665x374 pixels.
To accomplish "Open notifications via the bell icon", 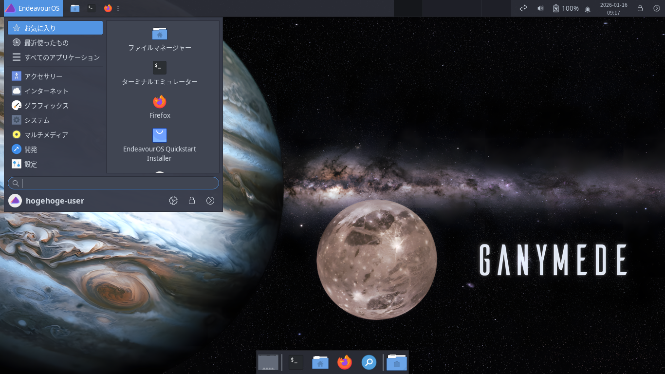I will click(x=588, y=8).
